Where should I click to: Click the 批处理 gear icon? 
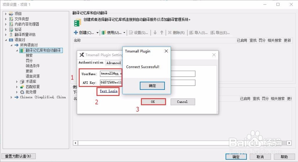coord(22,92)
